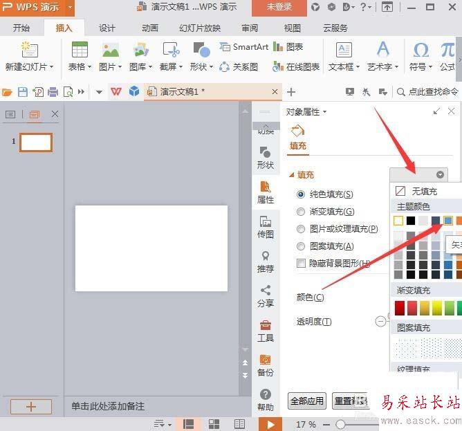Click the Text Box (文本框) icon
Image resolution: width=462 pixels, height=431 pixels.
point(344,50)
